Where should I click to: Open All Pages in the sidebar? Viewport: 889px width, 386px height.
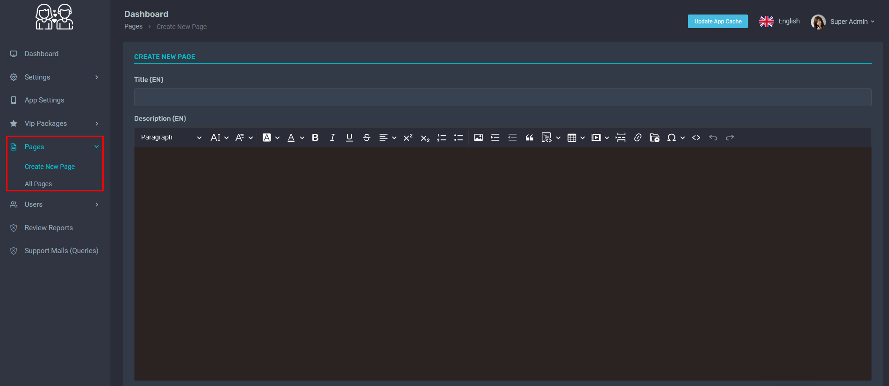tap(38, 184)
